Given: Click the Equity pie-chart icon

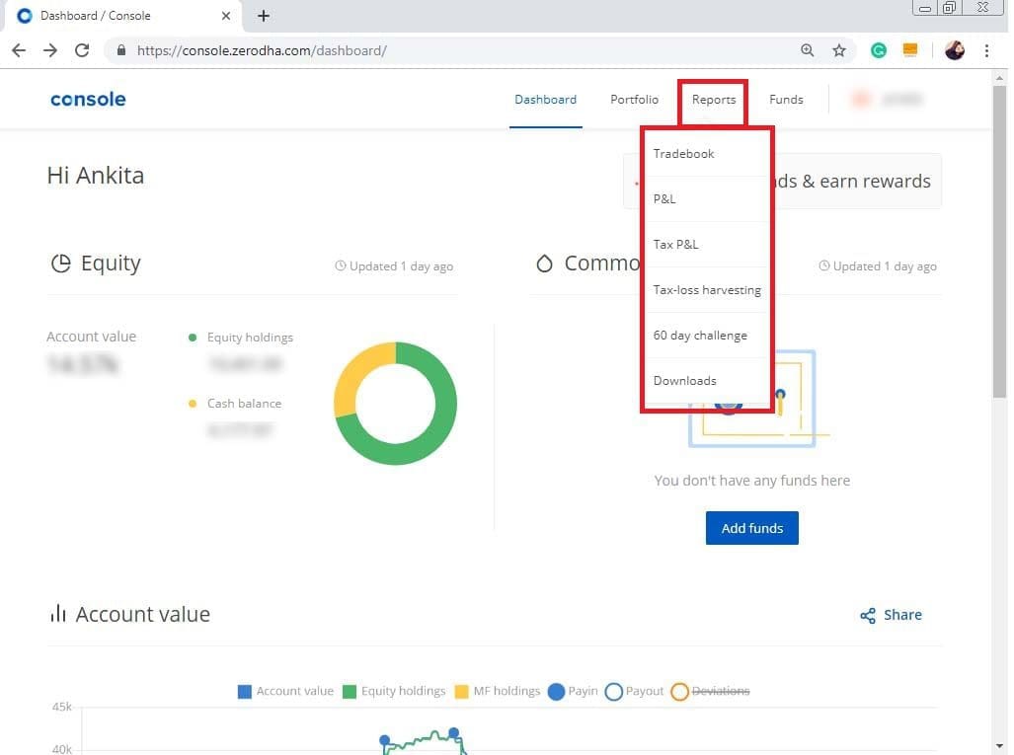Looking at the screenshot, I should (61, 264).
